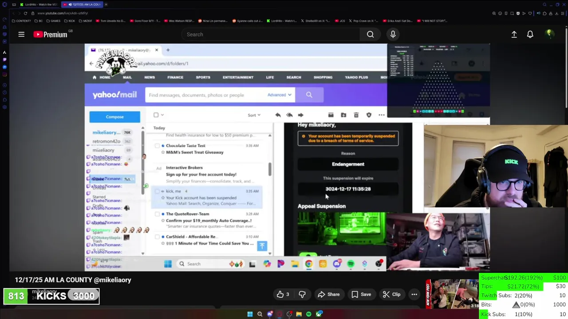
Task: Click the Forward arrow in mail toolbar
Action: coord(300,115)
